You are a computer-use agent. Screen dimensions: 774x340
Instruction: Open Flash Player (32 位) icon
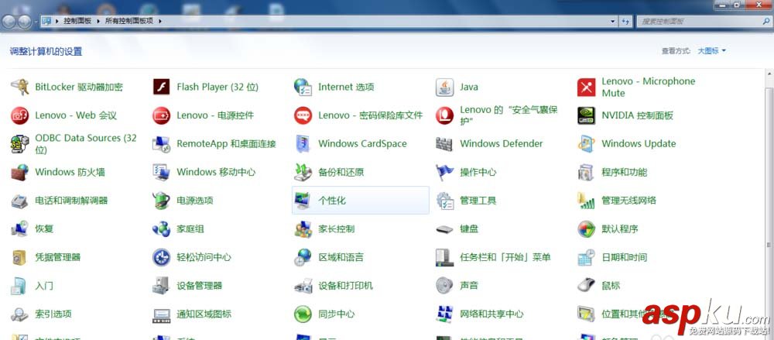point(162,88)
